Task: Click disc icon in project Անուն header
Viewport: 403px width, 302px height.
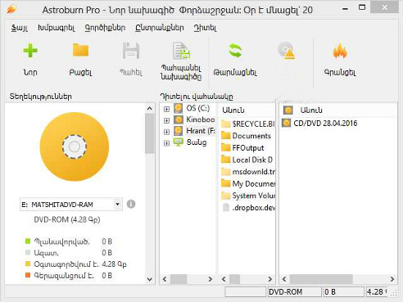Action: 288,110
